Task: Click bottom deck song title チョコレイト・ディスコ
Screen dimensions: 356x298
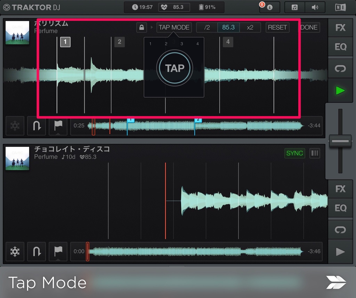Action: 72,149
